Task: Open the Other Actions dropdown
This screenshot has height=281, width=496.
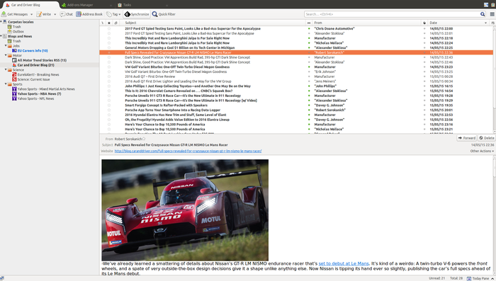Action: tap(482, 151)
